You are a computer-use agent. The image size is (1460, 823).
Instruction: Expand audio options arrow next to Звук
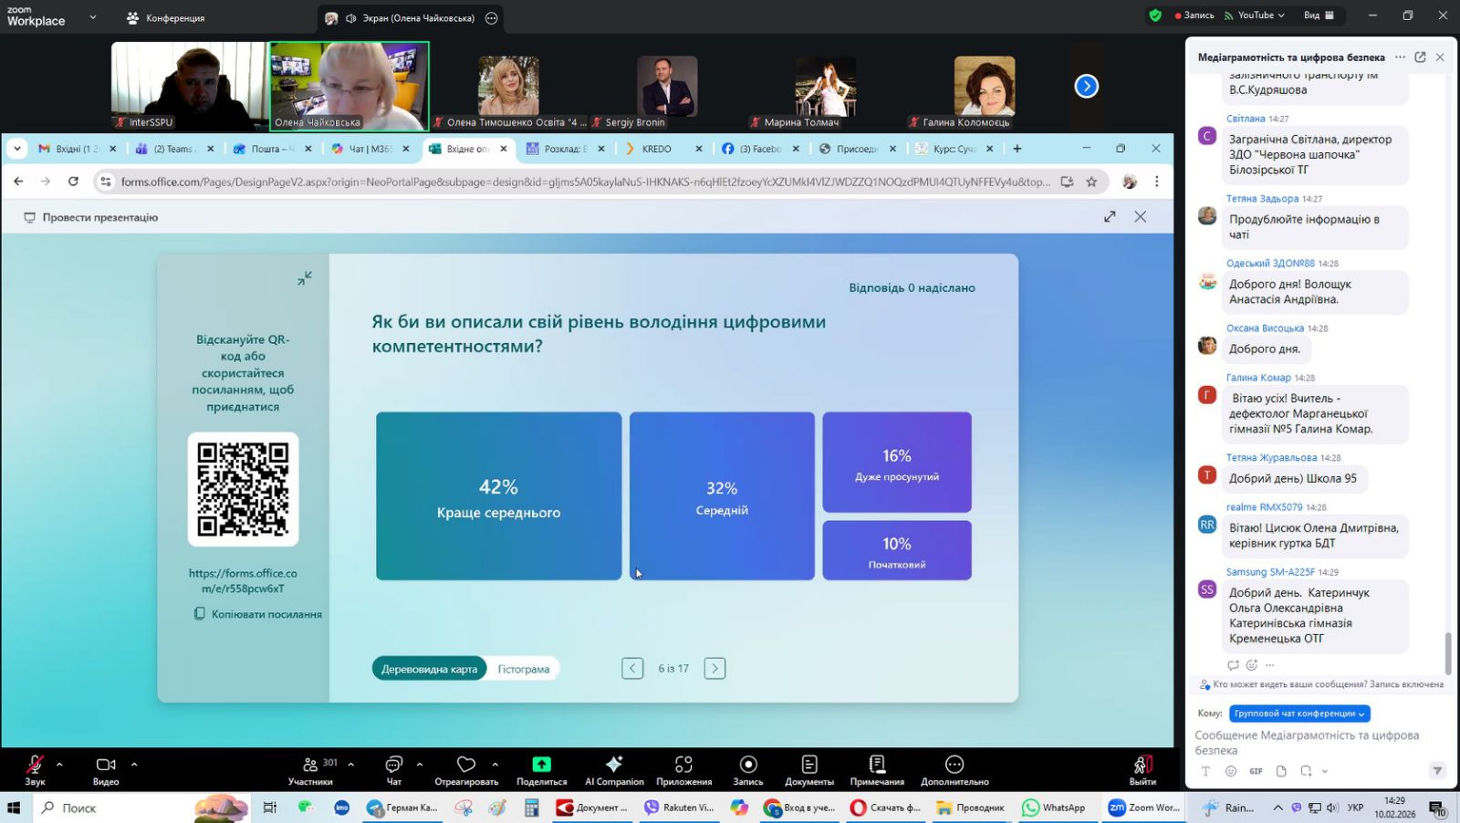point(59,765)
